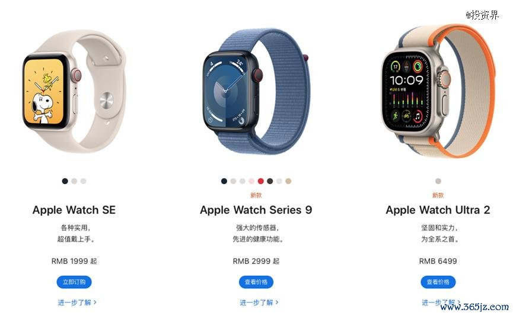Image resolution: width=513 pixels, height=316 pixels.
Task: Open 进一步了解 link for Series 9
Action: click(x=259, y=302)
